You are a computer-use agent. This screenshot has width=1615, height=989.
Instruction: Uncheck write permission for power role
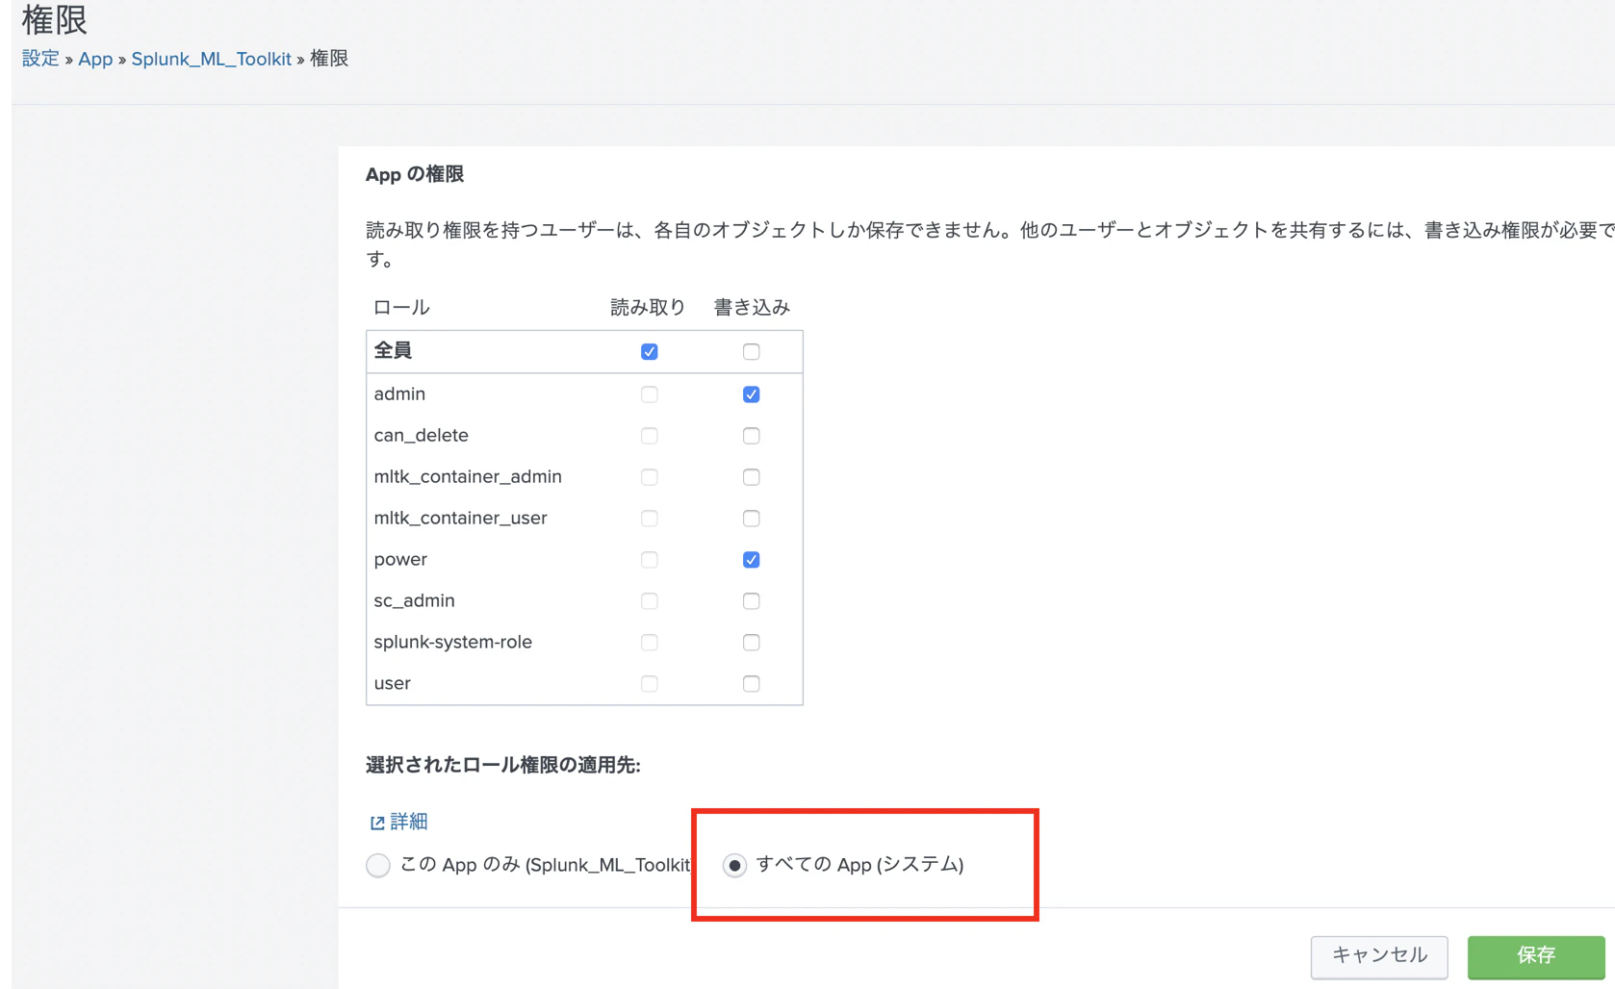pos(752,560)
